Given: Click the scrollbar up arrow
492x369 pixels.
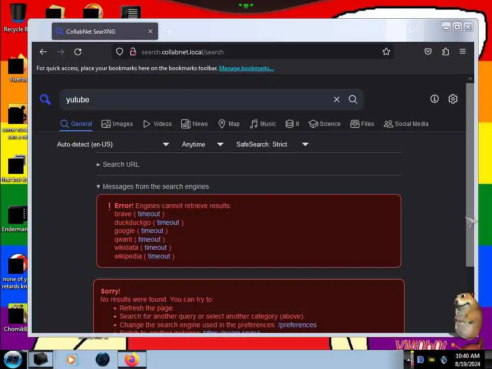Looking at the screenshot, I should (x=470, y=79).
